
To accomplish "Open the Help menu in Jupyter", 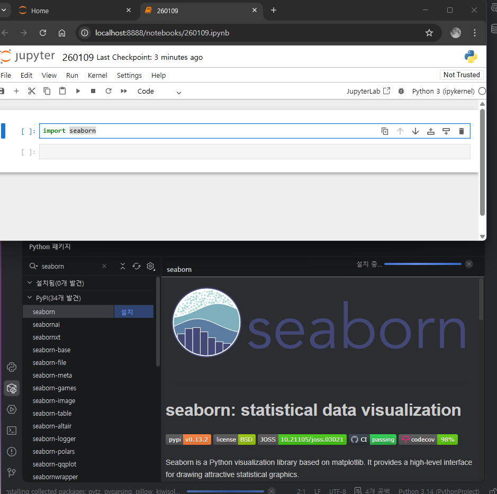I will [158, 75].
